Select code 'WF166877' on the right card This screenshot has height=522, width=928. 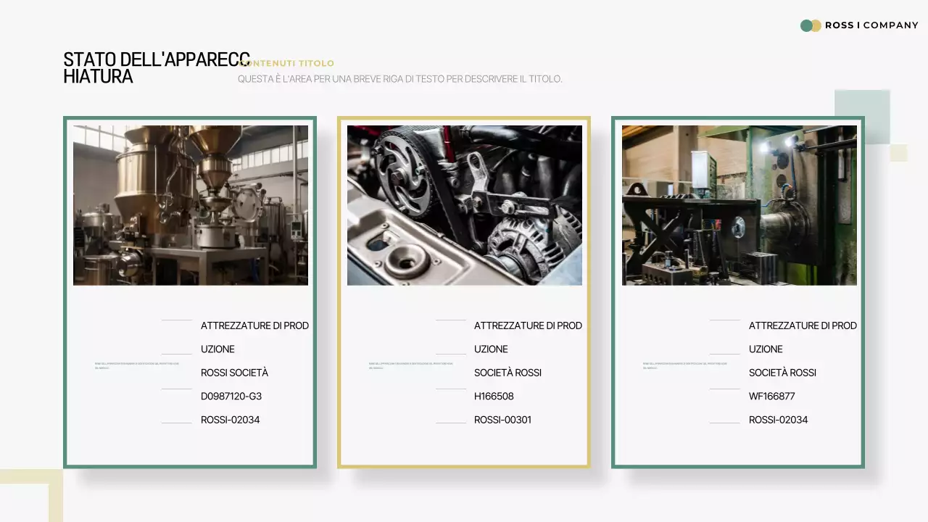point(771,396)
